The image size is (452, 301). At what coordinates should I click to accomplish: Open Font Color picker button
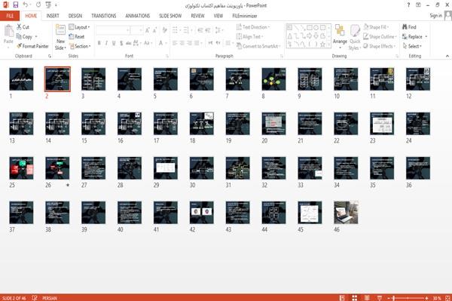click(161, 43)
